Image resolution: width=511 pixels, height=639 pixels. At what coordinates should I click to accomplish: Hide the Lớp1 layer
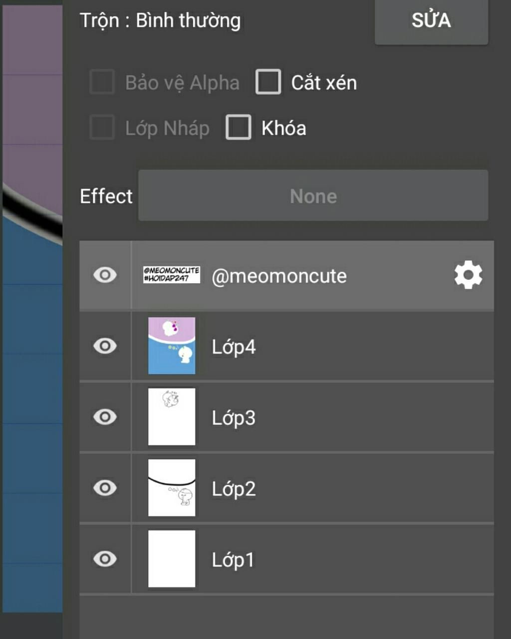coord(105,559)
